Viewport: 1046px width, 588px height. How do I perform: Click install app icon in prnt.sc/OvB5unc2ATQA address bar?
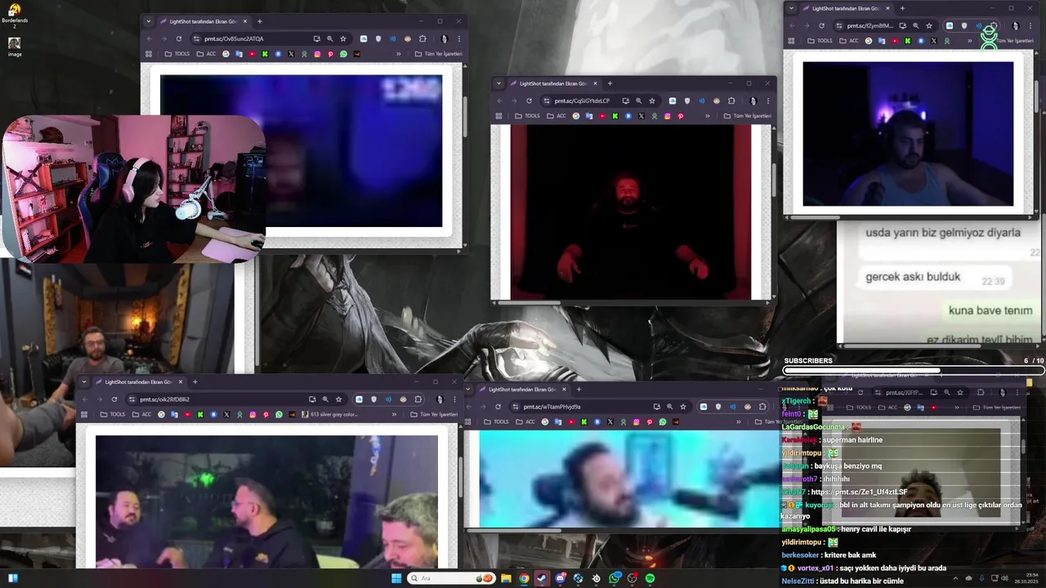[316, 38]
